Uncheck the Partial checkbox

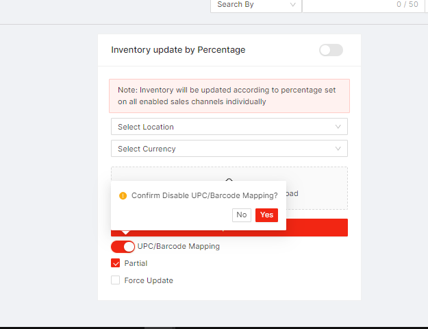116,263
